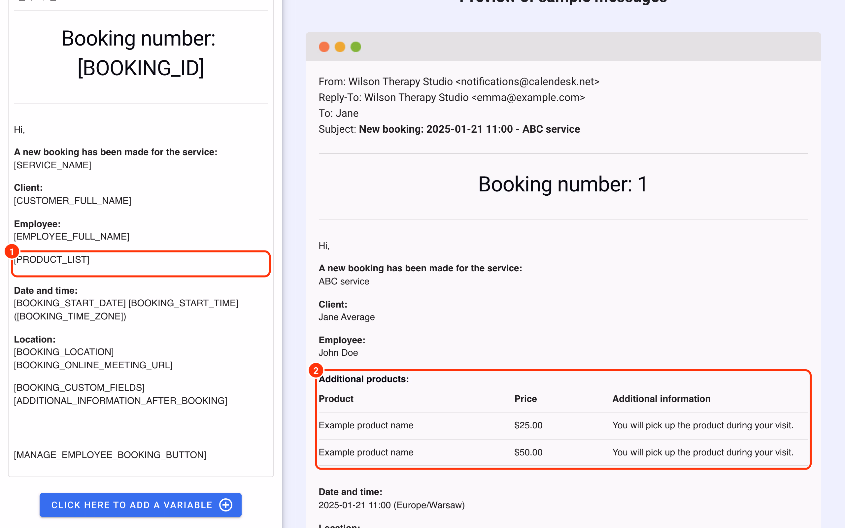Click the [BOOKING_LOCATION] variable
Screen dimensions: 845x528
[64, 352]
